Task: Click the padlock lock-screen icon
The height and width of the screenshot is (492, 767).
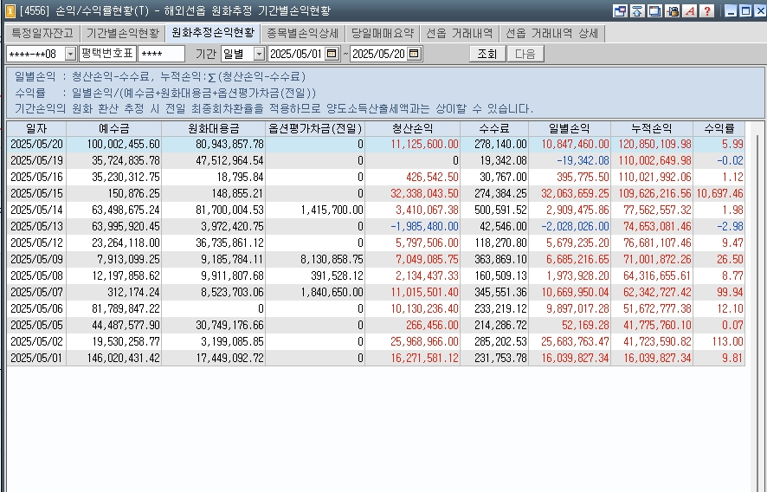Action: tap(673, 10)
